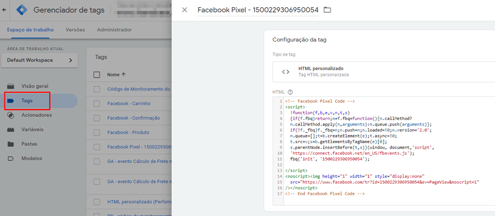The image size is (495, 216).
Task: Check the Código de Monitoramento row checkbox
Action: (x=96, y=89)
